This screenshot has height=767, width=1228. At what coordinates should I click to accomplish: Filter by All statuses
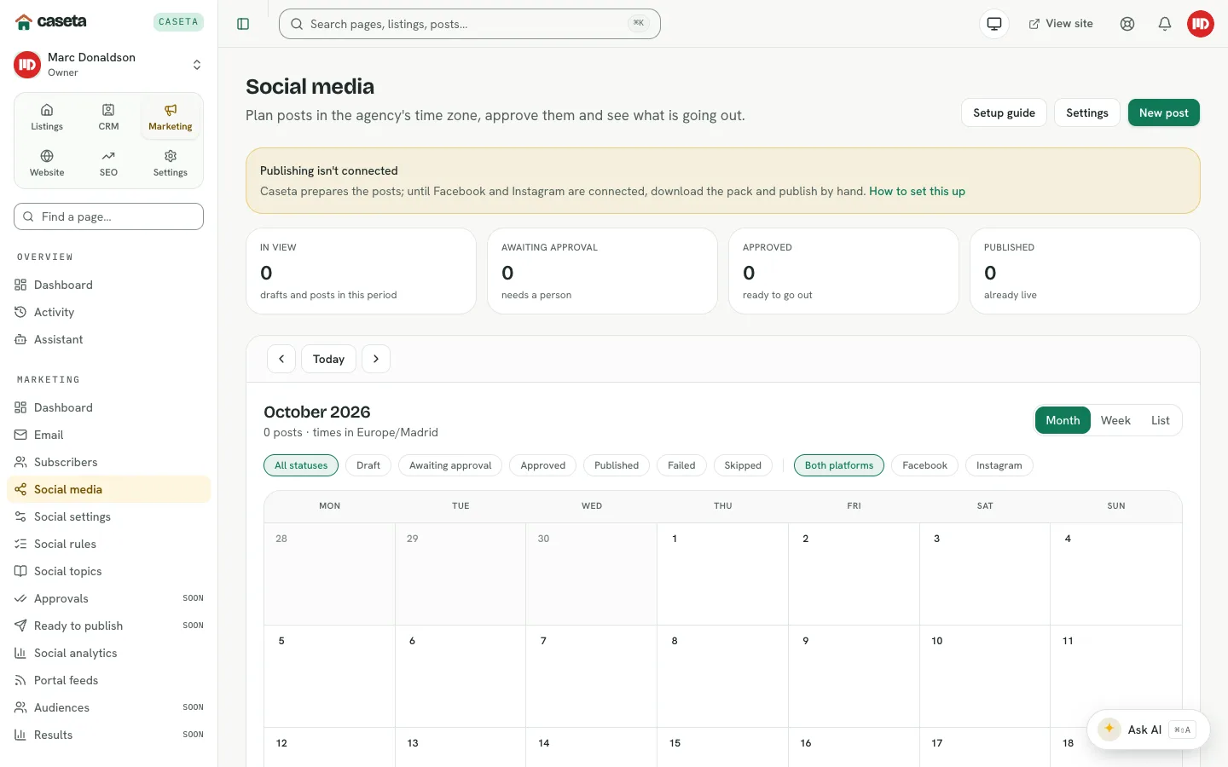[301, 465]
